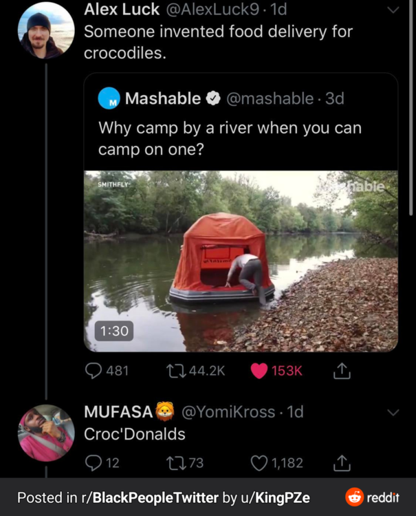Click the reply icon on MUFASA's tweet
The height and width of the screenshot is (516, 416).
pyautogui.click(x=93, y=463)
